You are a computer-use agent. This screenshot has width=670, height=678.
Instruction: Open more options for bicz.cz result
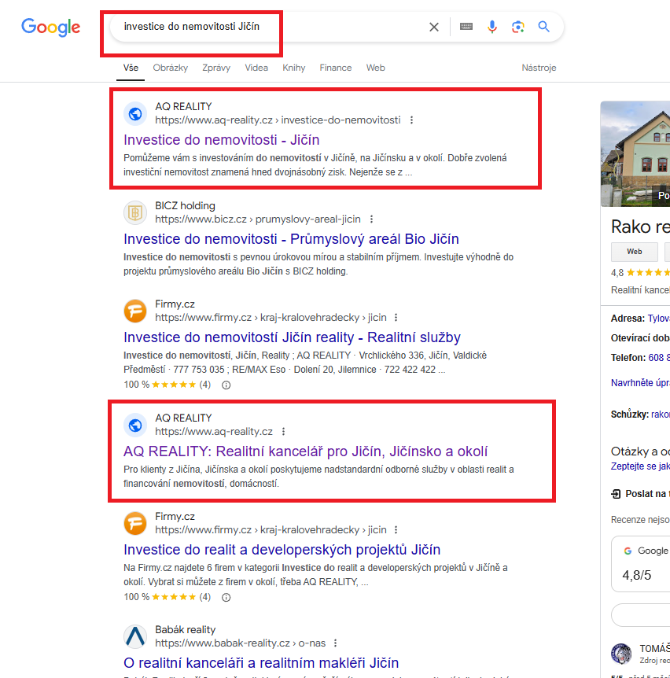tap(371, 219)
